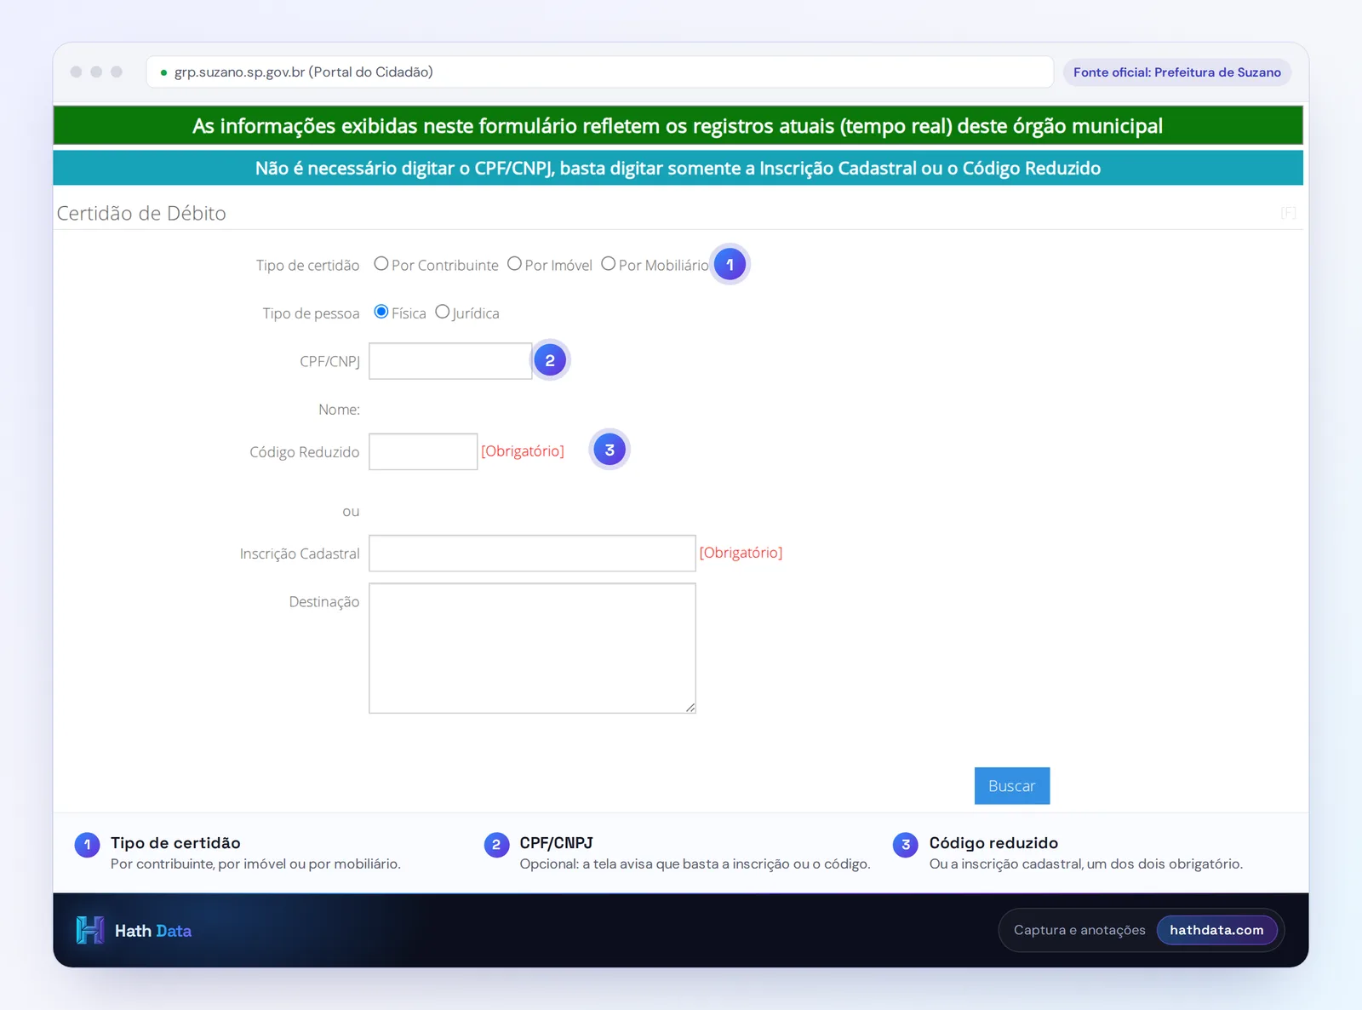Viewport: 1362px width, 1010px height.
Task: Select the Por Contribuinte radio option
Action: tap(381, 264)
